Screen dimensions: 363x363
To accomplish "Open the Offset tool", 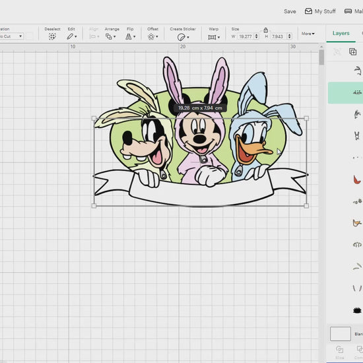I will [x=151, y=37].
